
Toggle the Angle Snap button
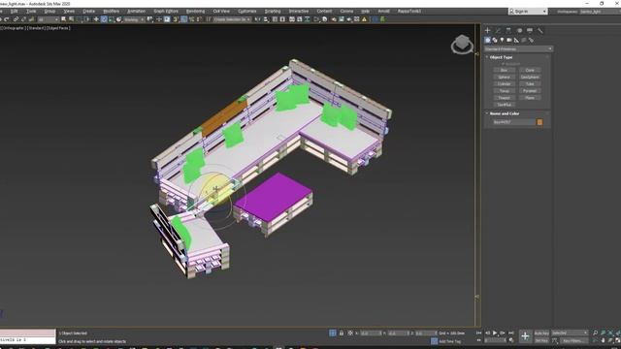coord(183,19)
